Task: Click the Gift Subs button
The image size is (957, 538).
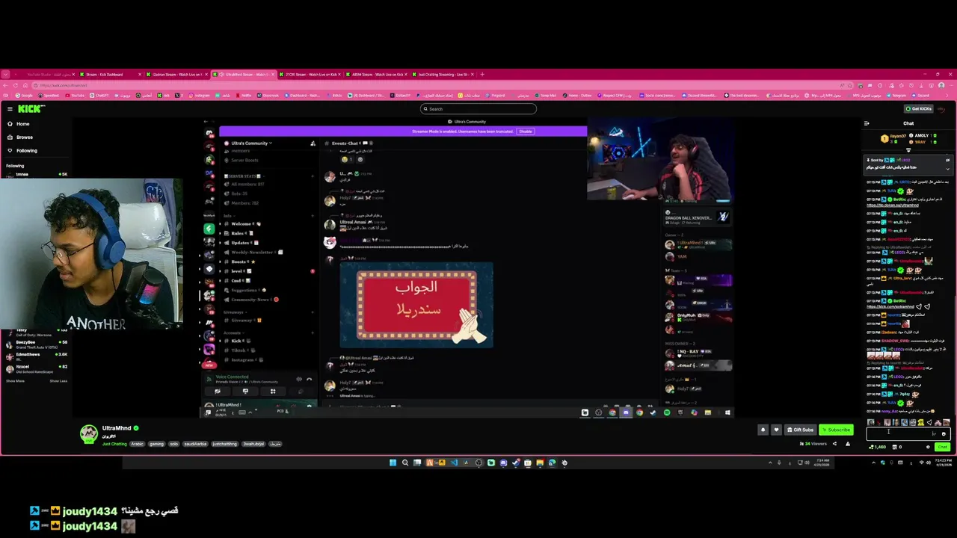Action: 800,430
